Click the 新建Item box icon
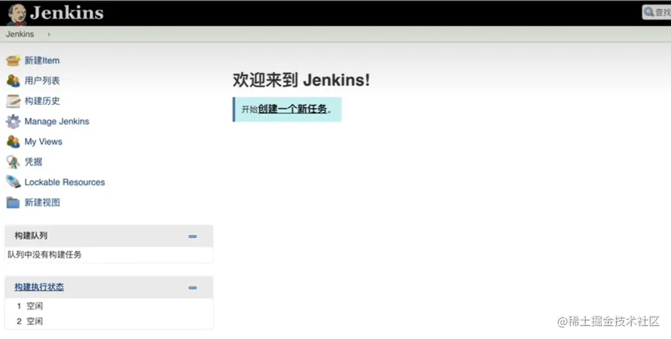This screenshot has width=671, height=339. coord(13,60)
